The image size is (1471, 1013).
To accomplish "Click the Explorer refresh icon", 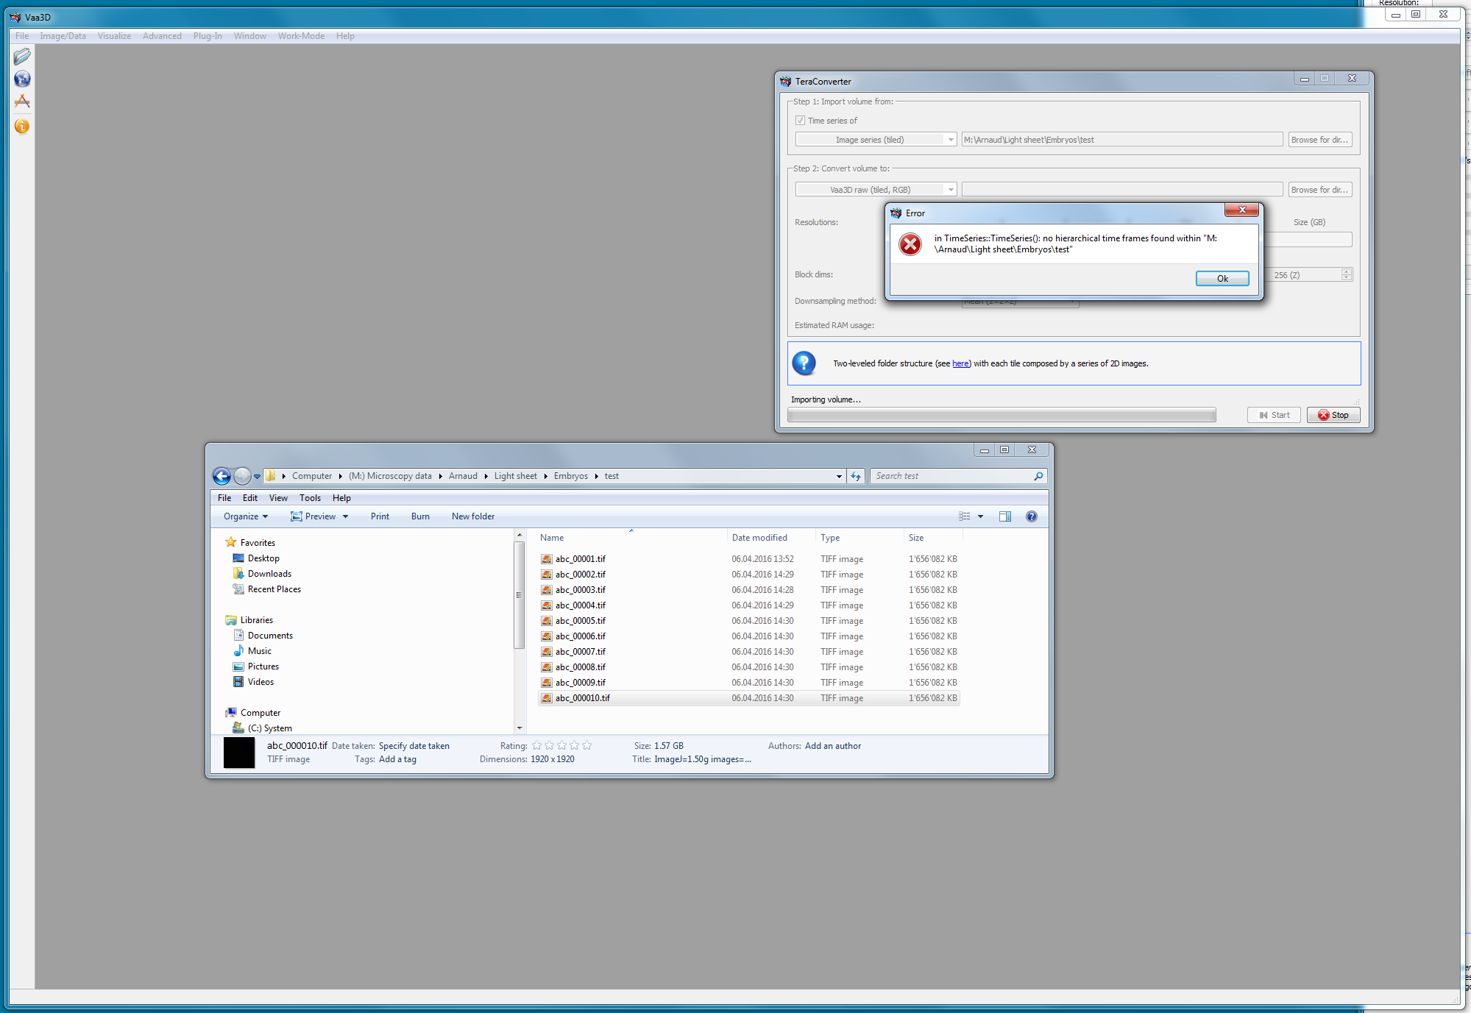I will click(x=856, y=476).
